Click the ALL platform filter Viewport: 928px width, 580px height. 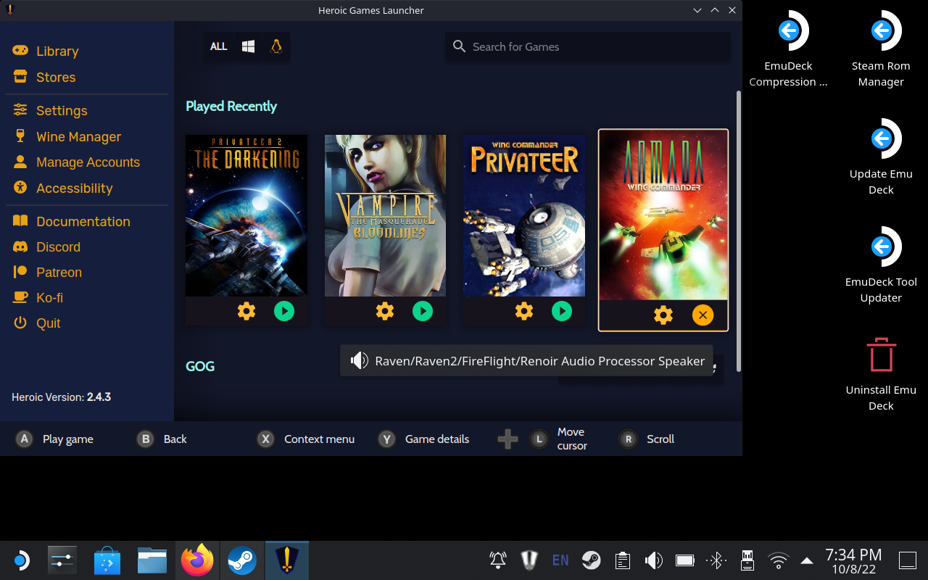[x=218, y=46]
